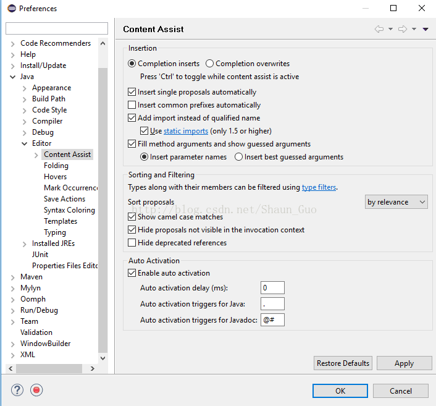This screenshot has height=406, width=436.
Task: Toggle Hide proposals not visible in invocation context
Action: coord(132,230)
